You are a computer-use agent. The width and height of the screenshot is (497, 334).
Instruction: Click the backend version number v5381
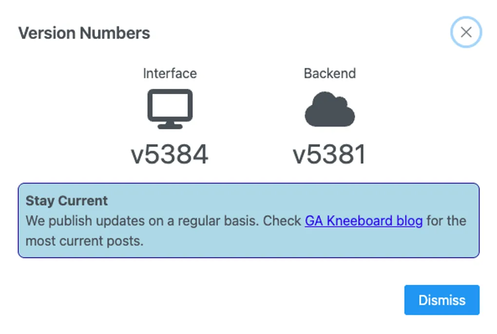click(x=329, y=155)
